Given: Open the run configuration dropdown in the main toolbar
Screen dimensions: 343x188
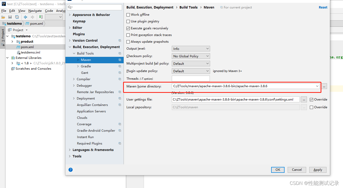Looking at the screenshot, I should tap(54, 17).
